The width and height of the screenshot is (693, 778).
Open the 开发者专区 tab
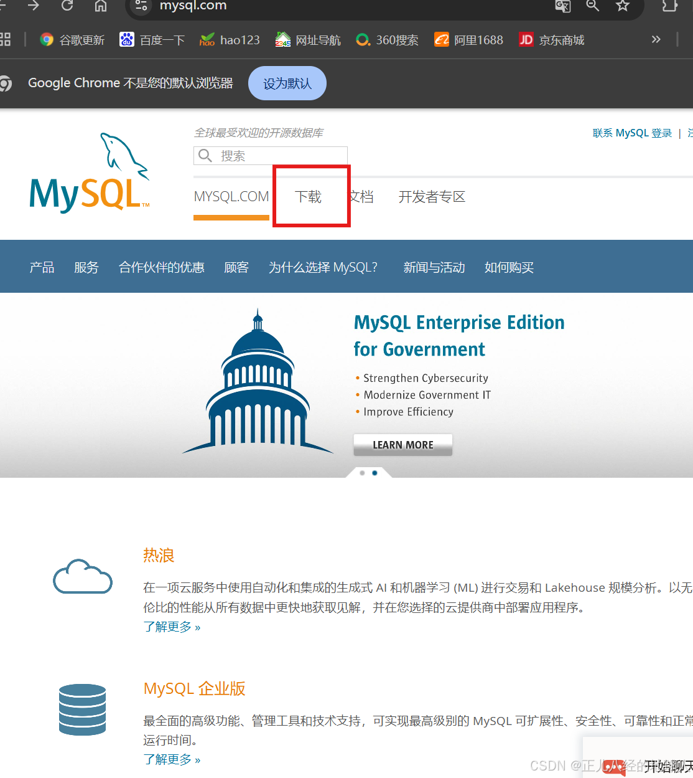pos(432,197)
